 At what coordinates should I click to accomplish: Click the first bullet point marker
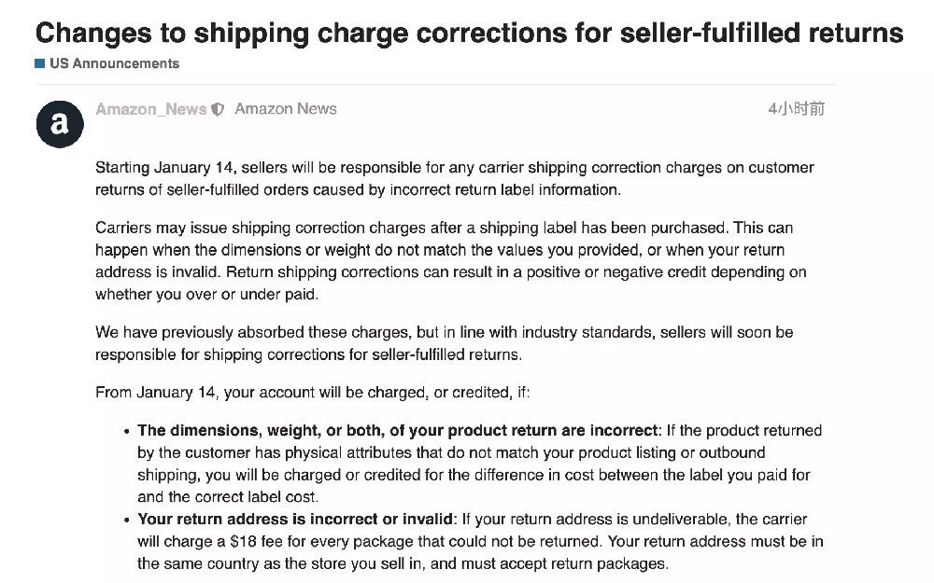coord(126,431)
